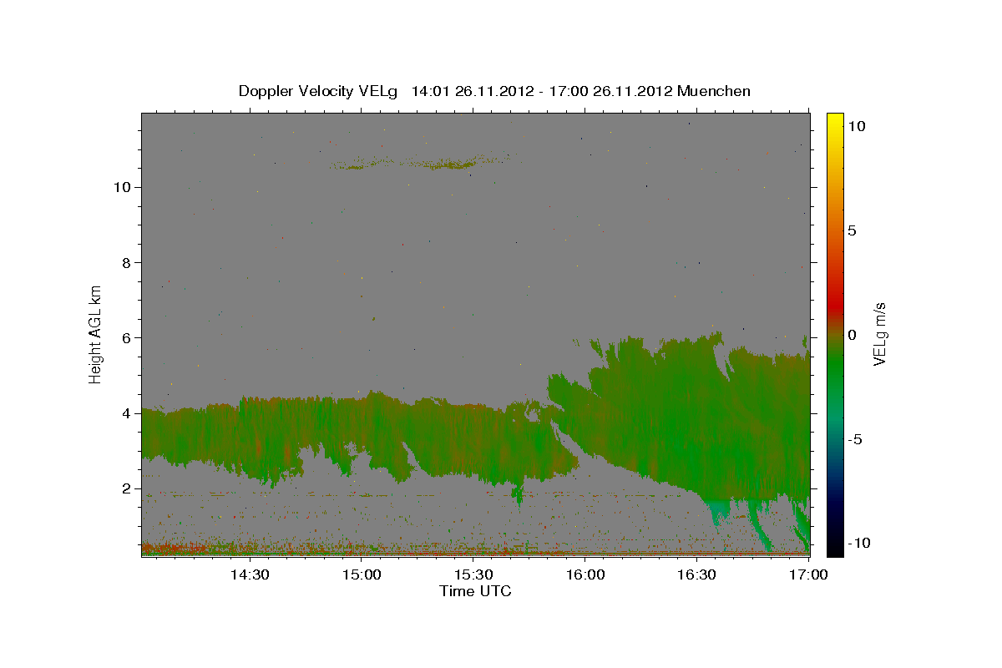The image size is (1002, 668).
Task: Click the 'Muenchen' location text in title
Action: (x=714, y=91)
